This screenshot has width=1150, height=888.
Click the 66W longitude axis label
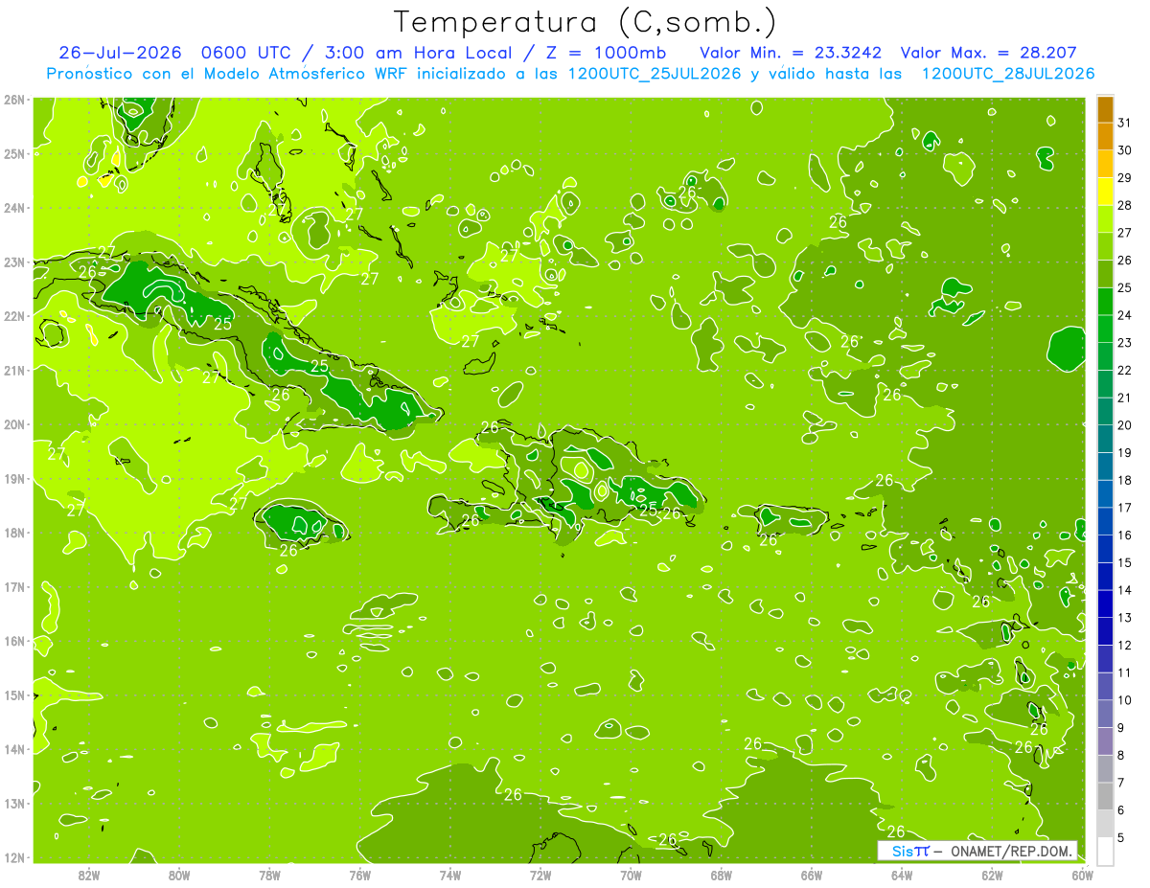pos(812,875)
